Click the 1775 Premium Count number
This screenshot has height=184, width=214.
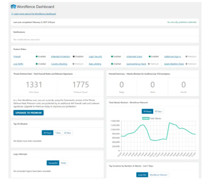(80, 85)
